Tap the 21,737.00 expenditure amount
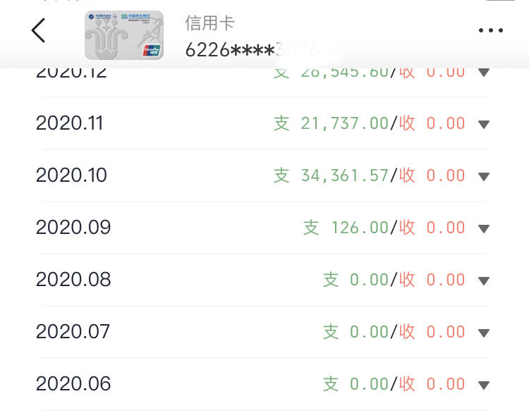Screen dimensions: 529x420 point(344,123)
